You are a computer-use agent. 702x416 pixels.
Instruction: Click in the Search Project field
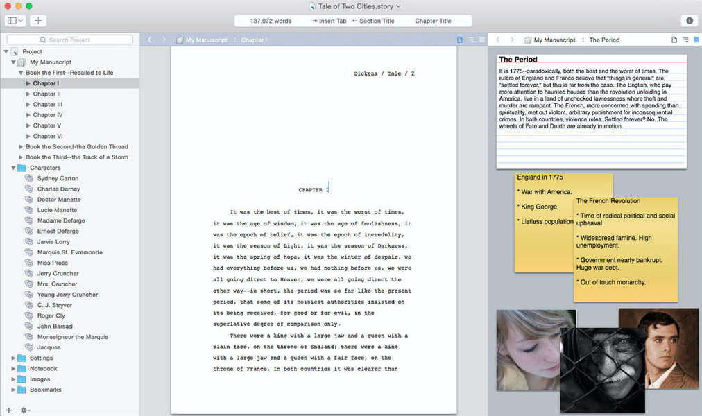[69, 40]
